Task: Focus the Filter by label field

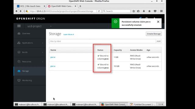Action: tap(102, 41)
